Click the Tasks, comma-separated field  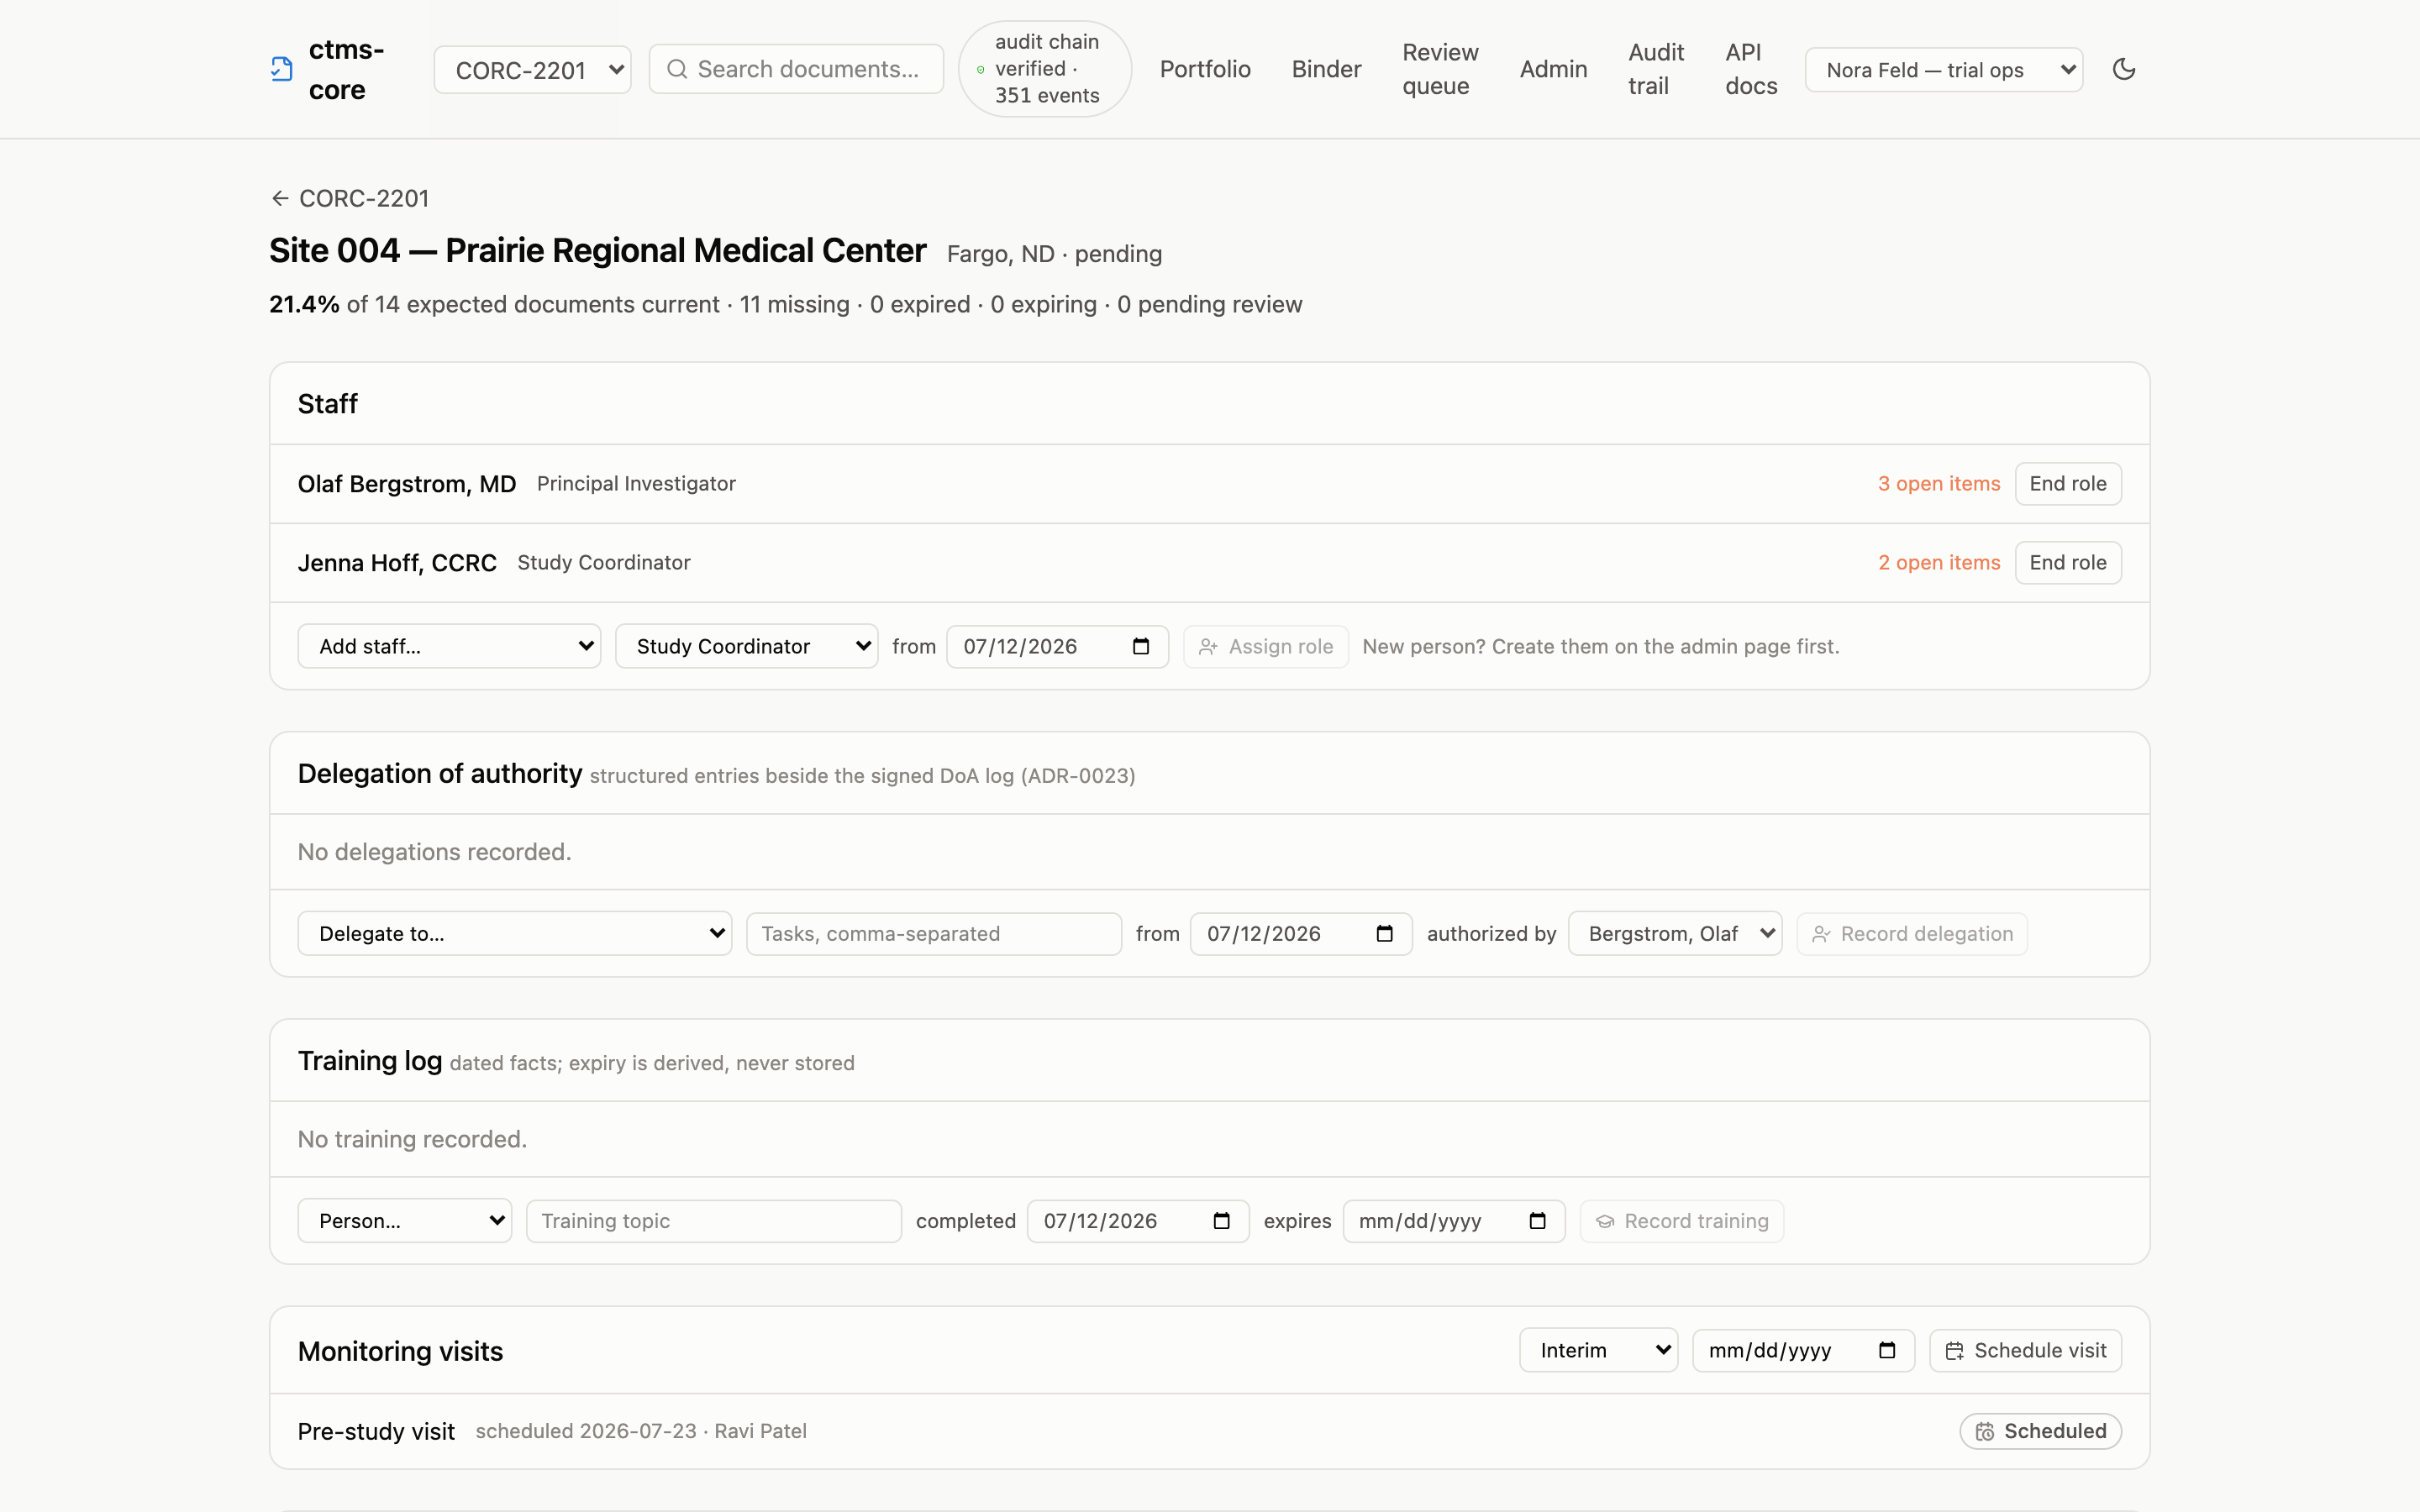(934, 933)
